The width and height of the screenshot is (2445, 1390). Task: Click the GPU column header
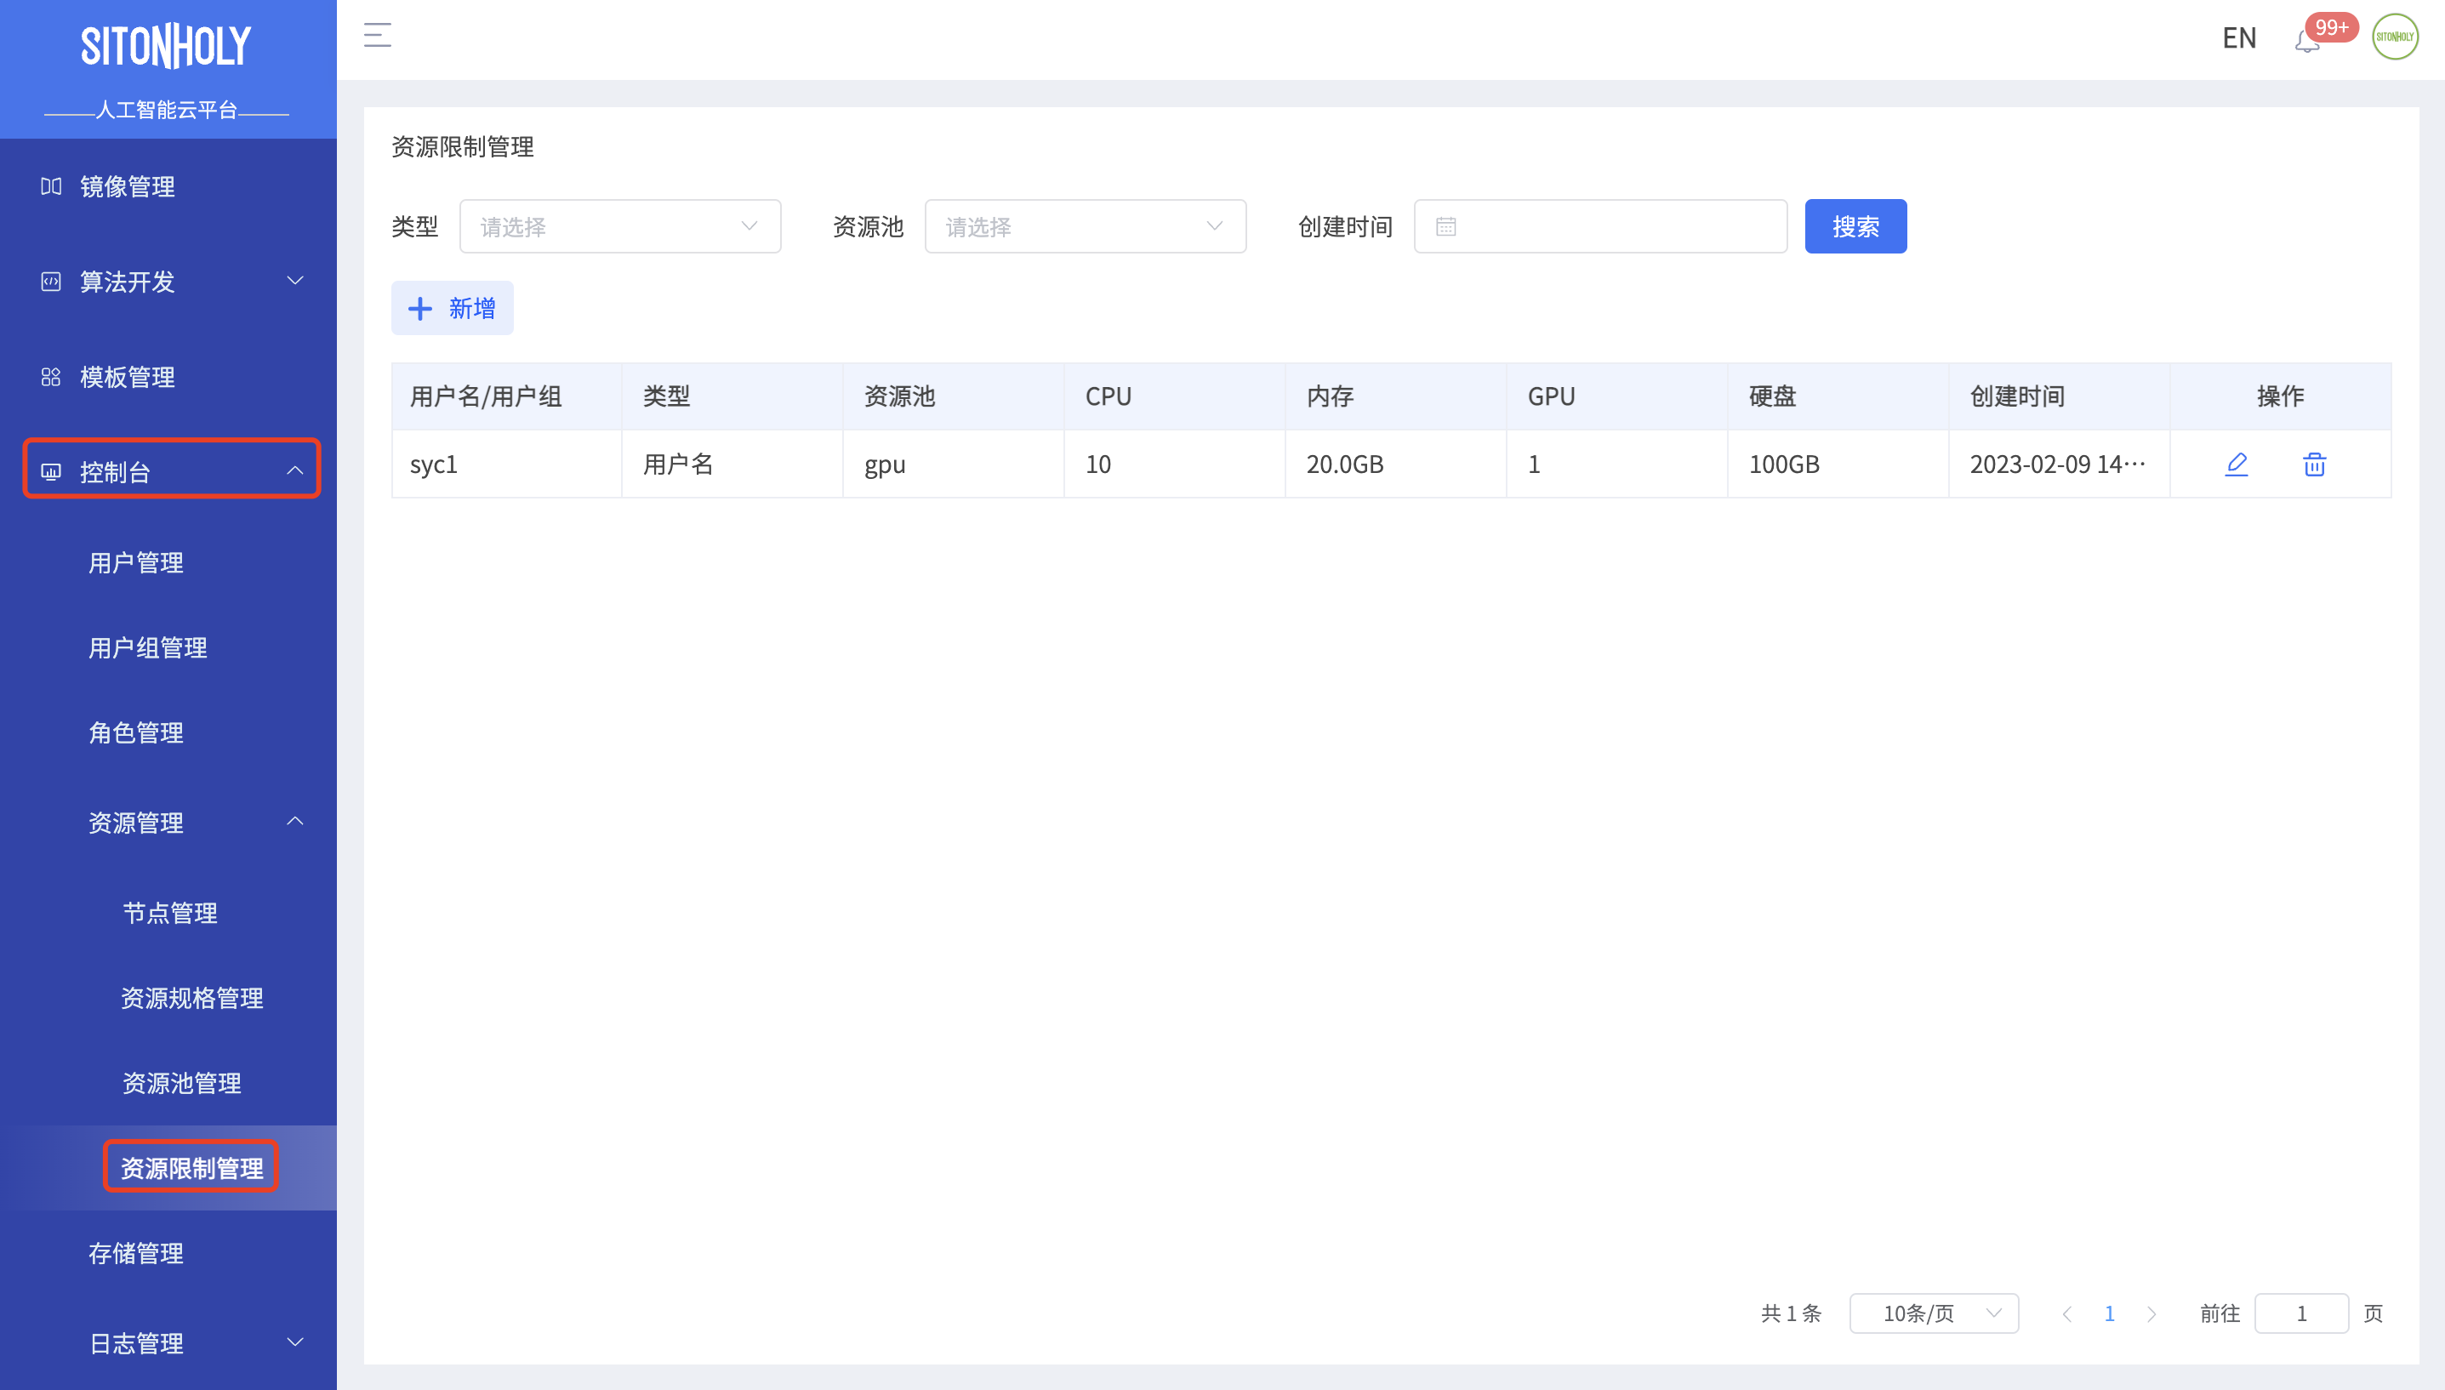click(x=1616, y=396)
